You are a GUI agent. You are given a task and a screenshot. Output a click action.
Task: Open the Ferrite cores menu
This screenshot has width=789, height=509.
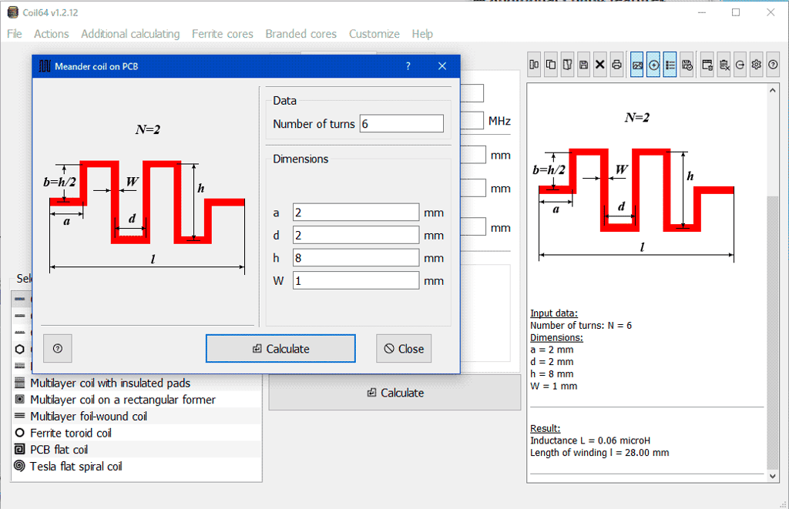pyautogui.click(x=223, y=34)
